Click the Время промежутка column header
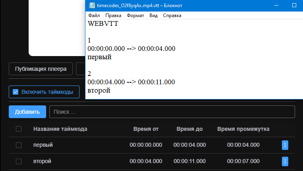 tap(243, 129)
